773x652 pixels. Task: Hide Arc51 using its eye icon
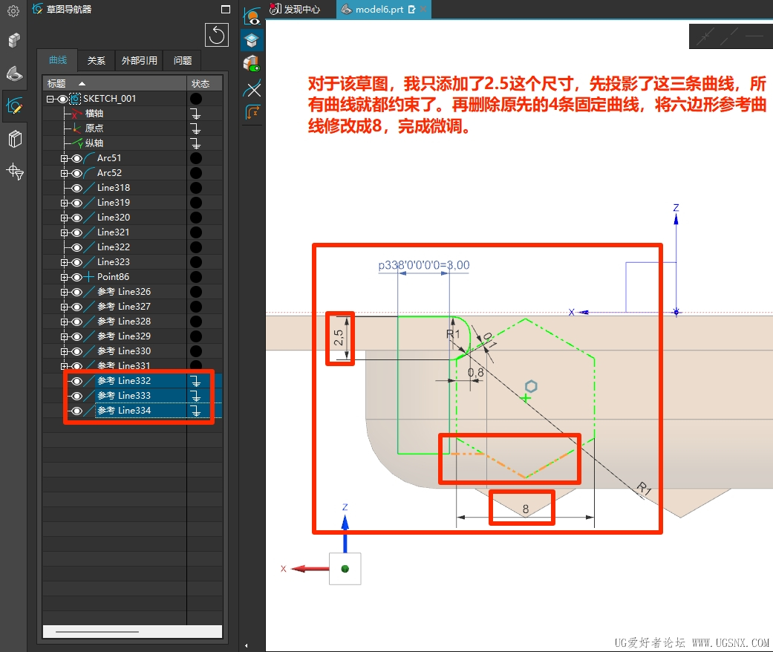(77, 158)
